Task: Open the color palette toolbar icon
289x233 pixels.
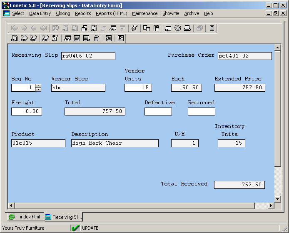Action: (x=177, y=28)
